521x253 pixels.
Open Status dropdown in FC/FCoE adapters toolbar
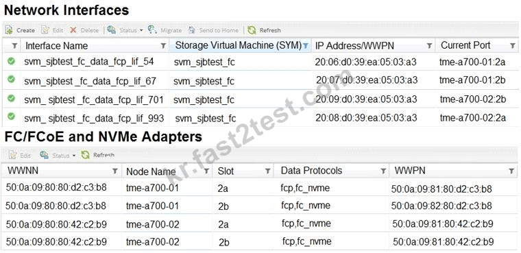(x=58, y=155)
